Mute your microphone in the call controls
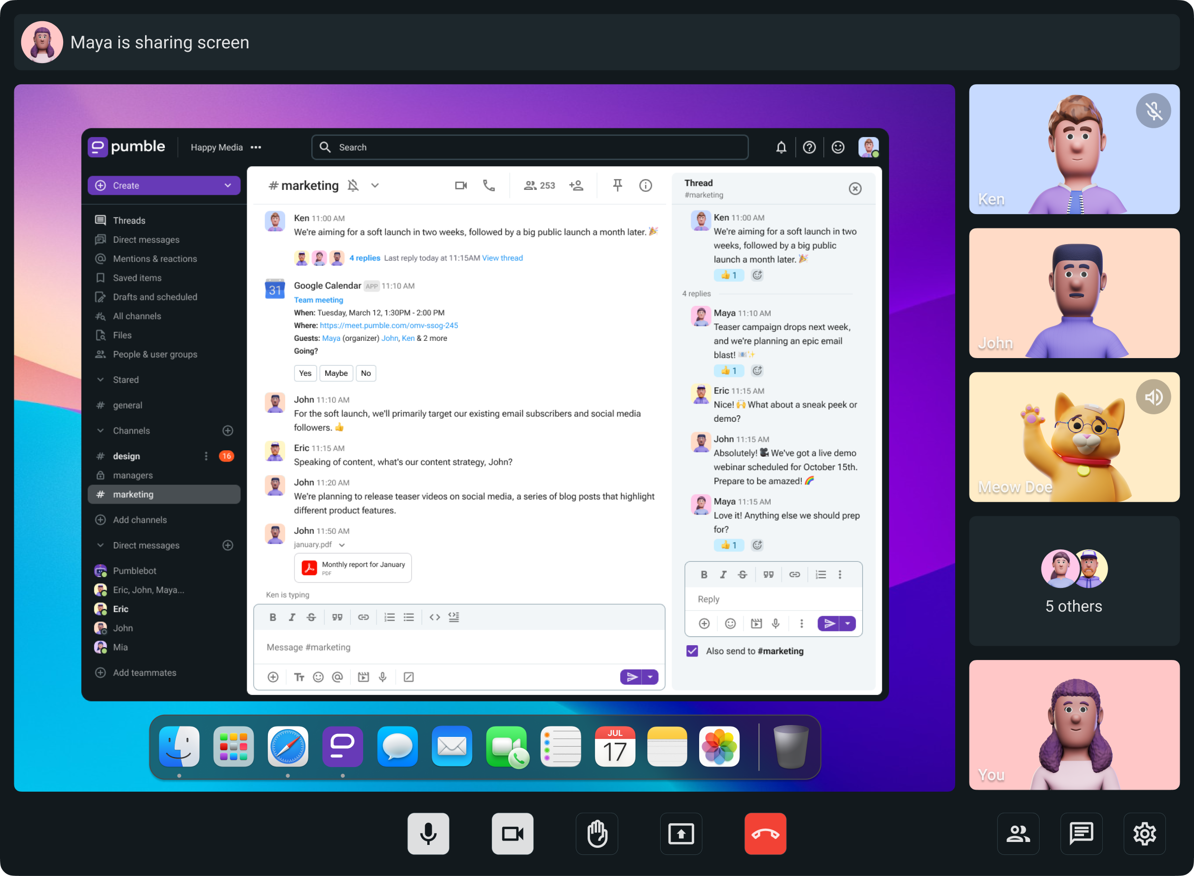 [428, 833]
